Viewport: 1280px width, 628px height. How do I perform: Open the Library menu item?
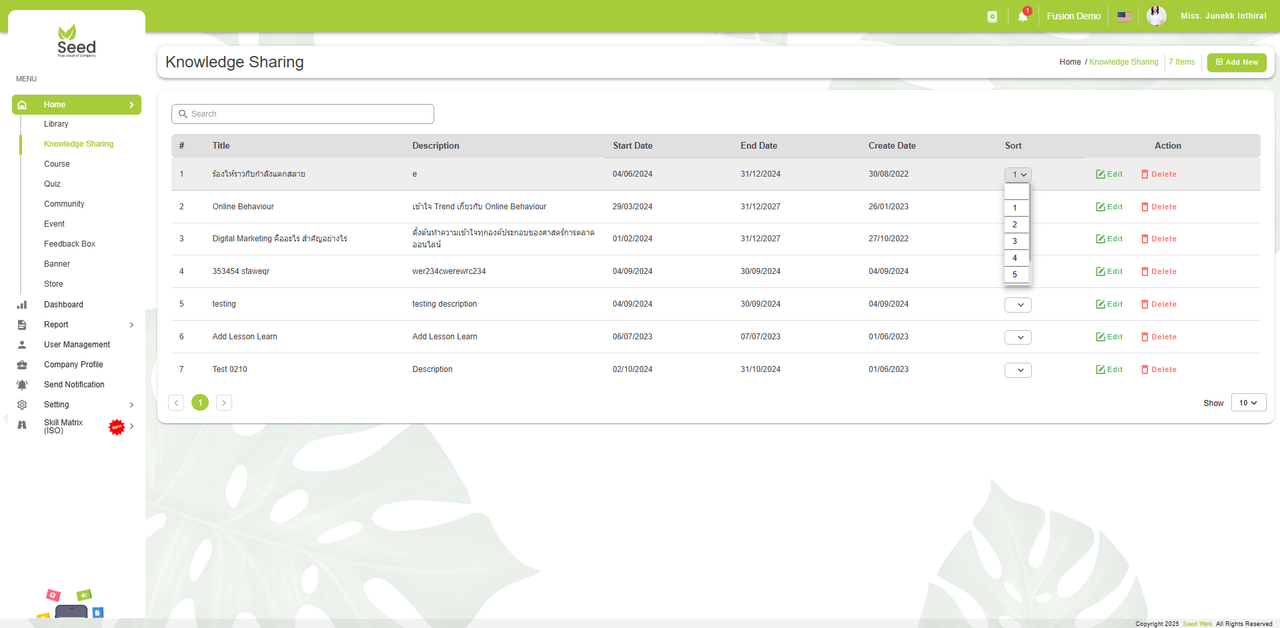click(x=56, y=124)
